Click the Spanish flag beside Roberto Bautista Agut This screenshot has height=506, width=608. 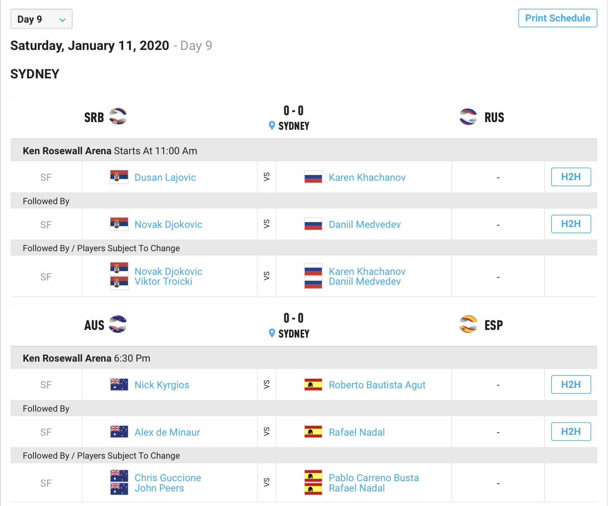point(313,385)
